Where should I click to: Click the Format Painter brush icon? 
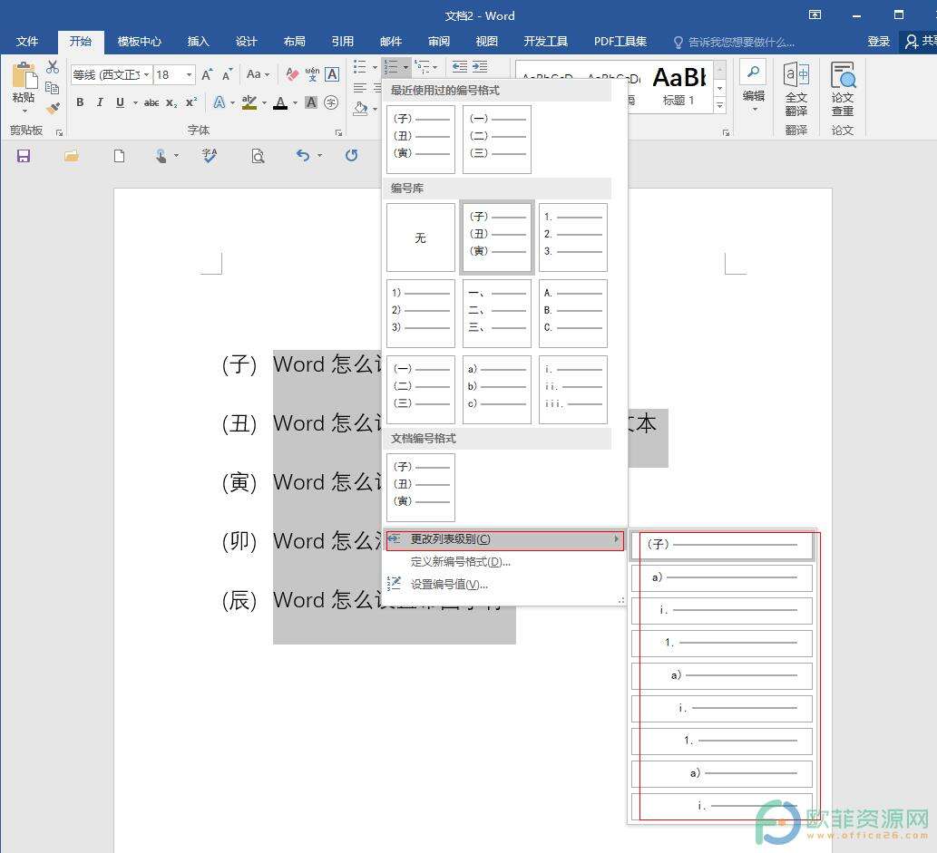click(x=53, y=108)
